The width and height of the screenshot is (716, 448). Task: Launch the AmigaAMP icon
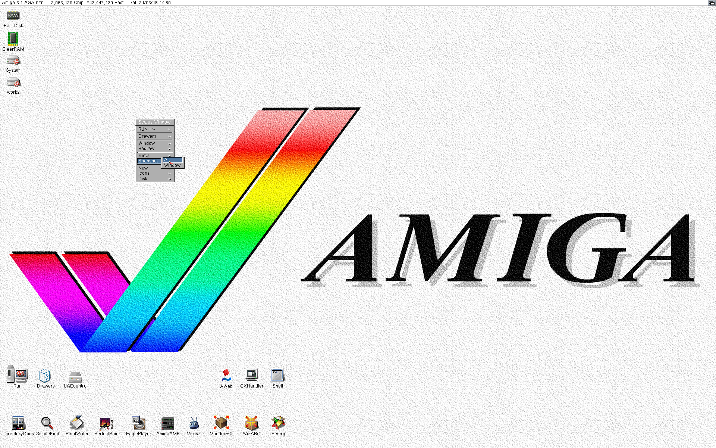click(168, 424)
